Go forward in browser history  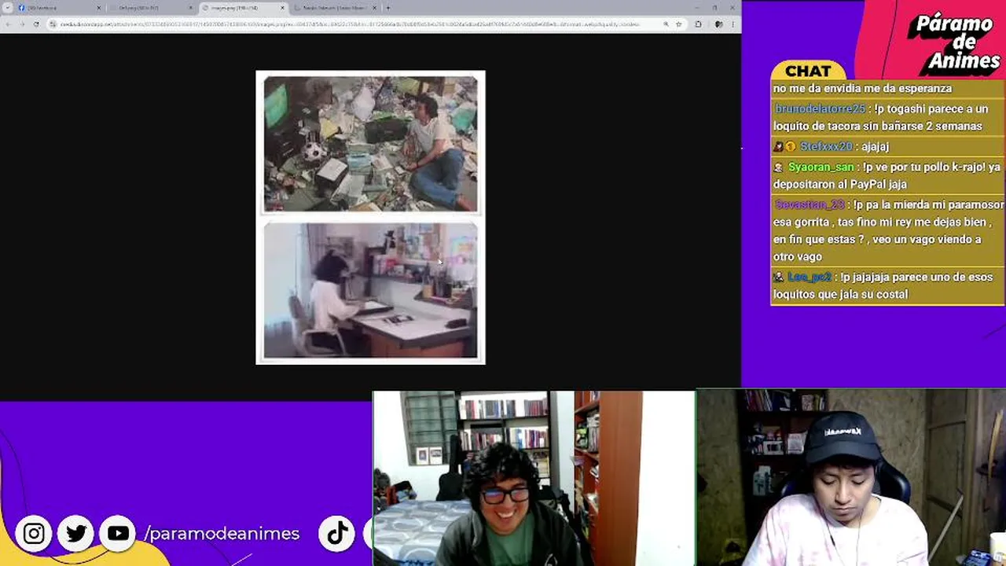tap(22, 24)
